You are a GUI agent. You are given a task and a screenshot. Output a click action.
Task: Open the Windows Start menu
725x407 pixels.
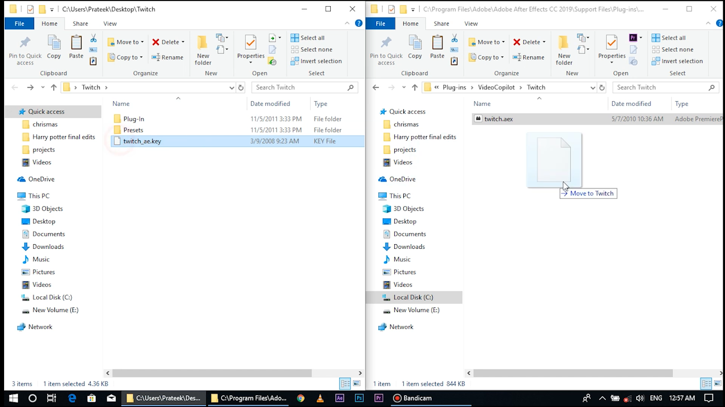[14, 398]
